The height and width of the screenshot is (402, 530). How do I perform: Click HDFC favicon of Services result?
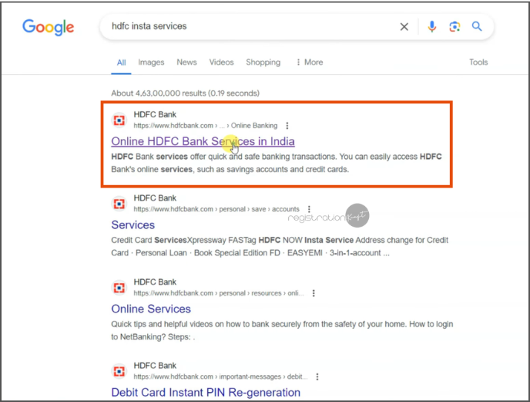119,204
